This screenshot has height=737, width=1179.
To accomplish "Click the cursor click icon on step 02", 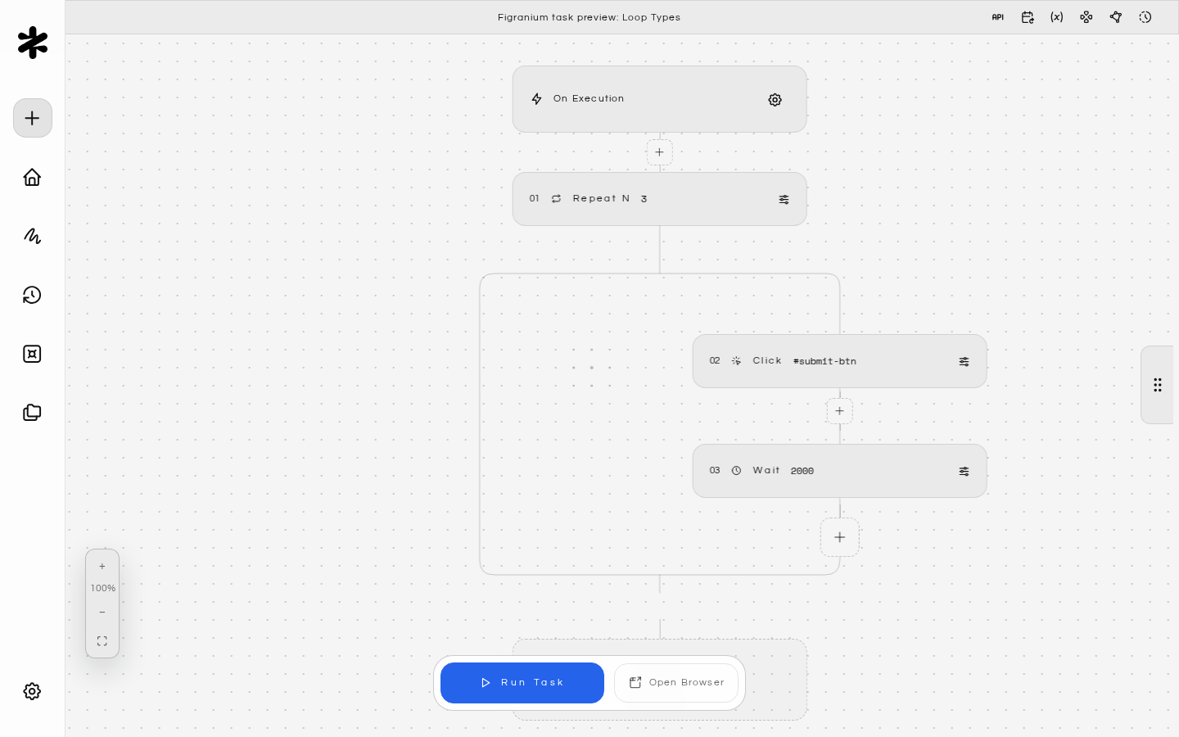I will pos(736,361).
